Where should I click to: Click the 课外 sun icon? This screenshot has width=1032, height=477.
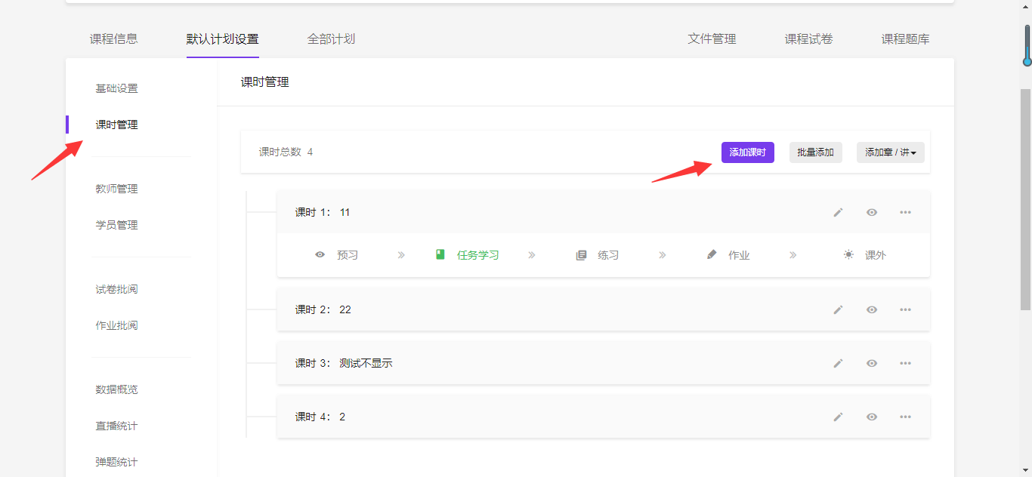[x=848, y=255]
